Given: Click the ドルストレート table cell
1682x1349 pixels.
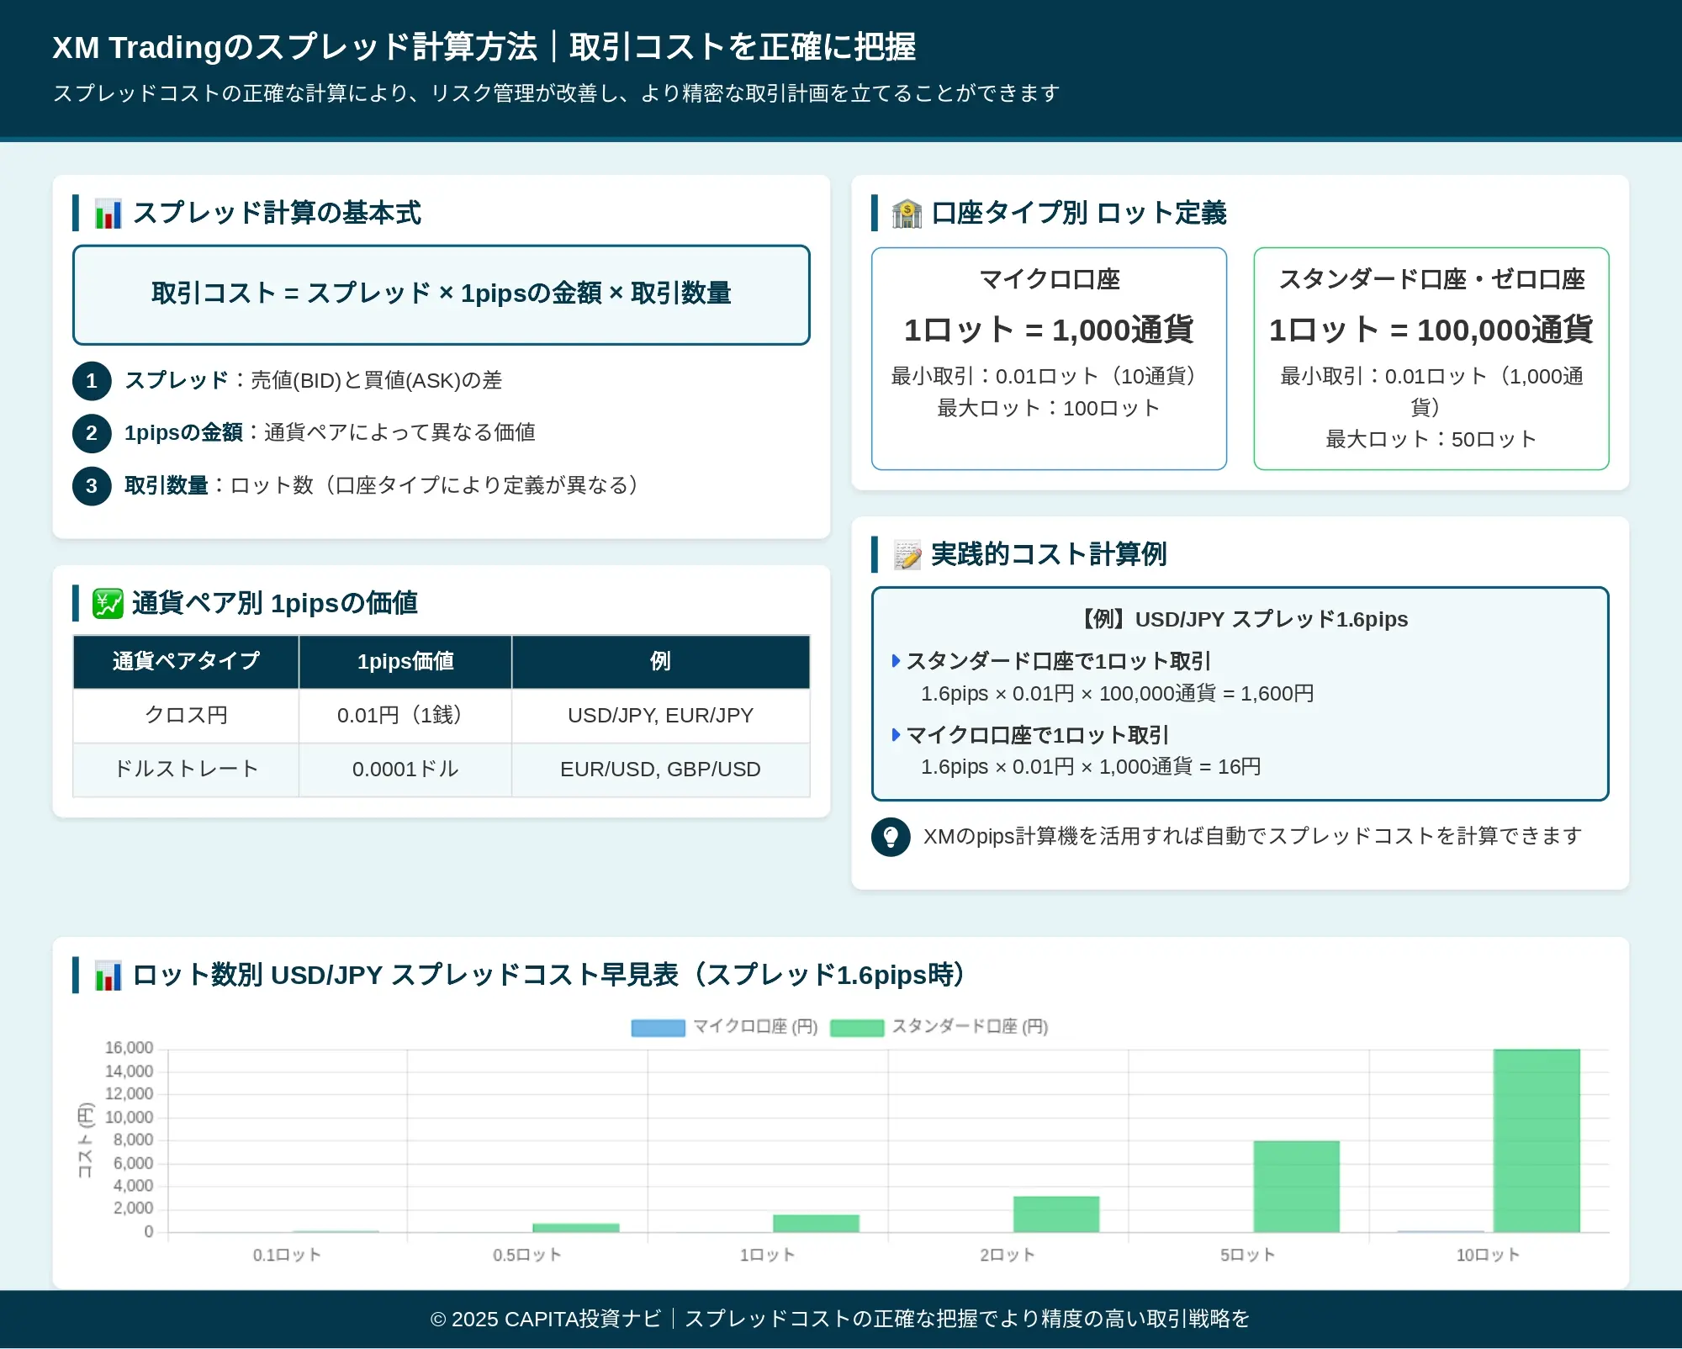Looking at the screenshot, I should pos(186,770).
